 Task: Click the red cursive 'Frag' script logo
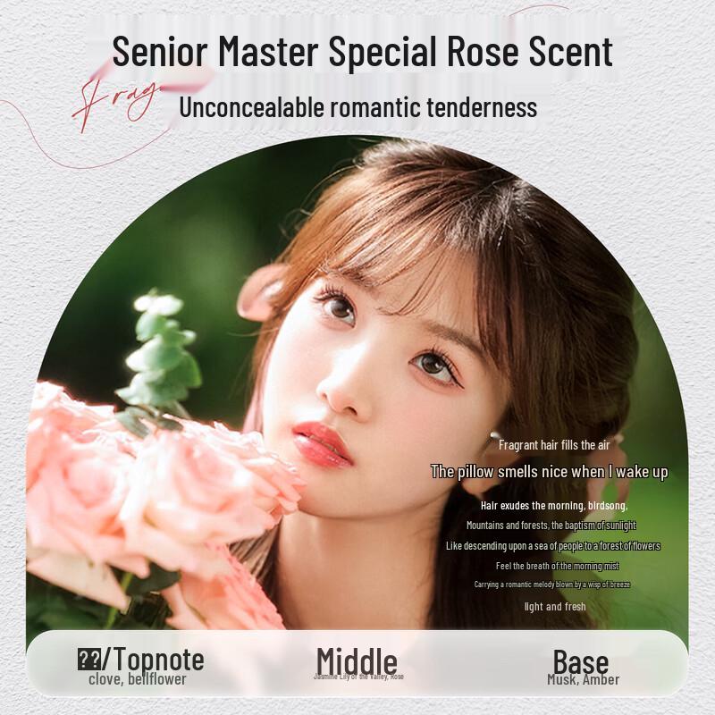[x=115, y=104]
